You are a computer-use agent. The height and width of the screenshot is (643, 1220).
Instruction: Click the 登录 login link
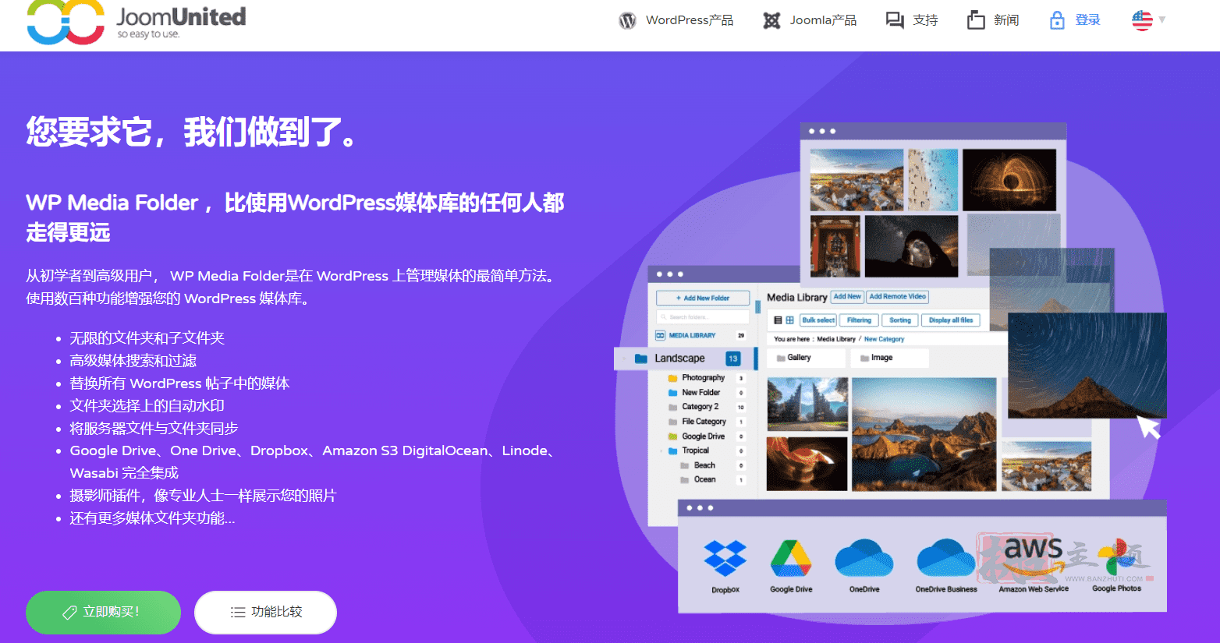(x=1087, y=20)
